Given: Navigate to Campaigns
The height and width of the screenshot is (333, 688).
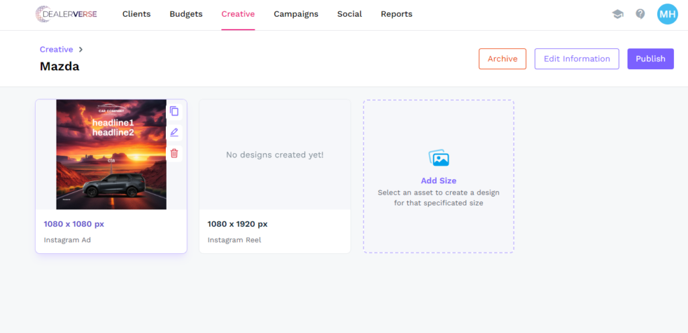Looking at the screenshot, I should point(296,14).
